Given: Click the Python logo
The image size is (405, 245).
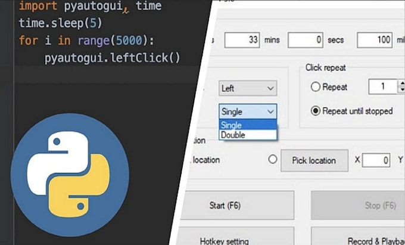Looking at the screenshot, I should (x=70, y=175).
